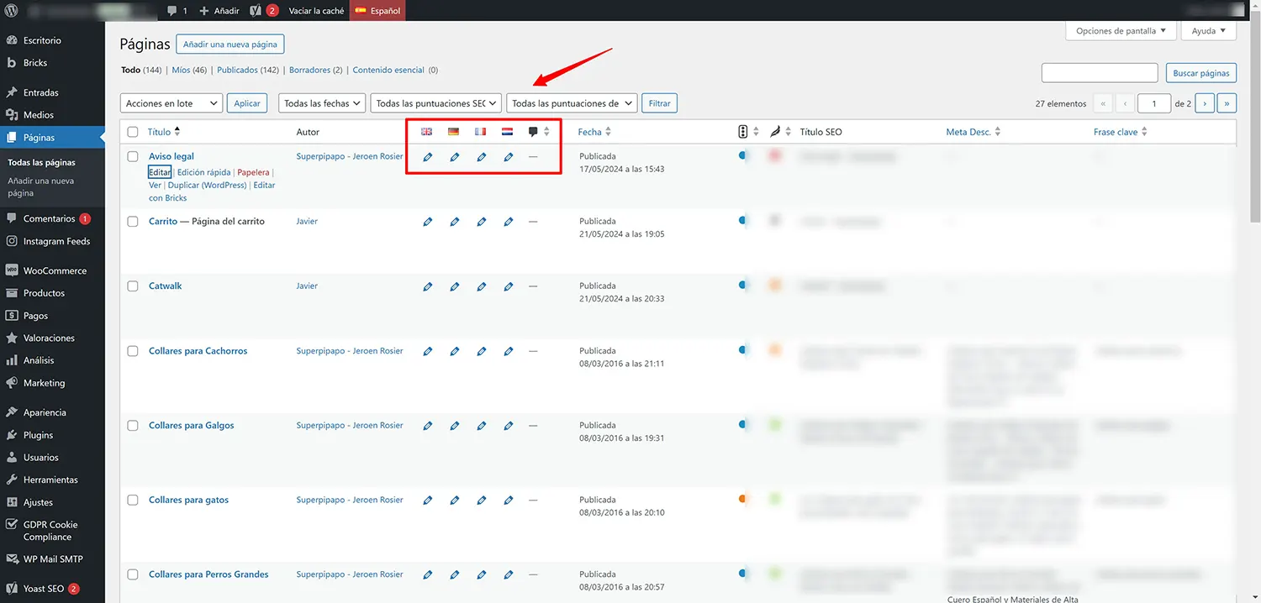Click the comments bubble column header icon
The height and width of the screenshot is (603, 1261).
tap(533, 132)
